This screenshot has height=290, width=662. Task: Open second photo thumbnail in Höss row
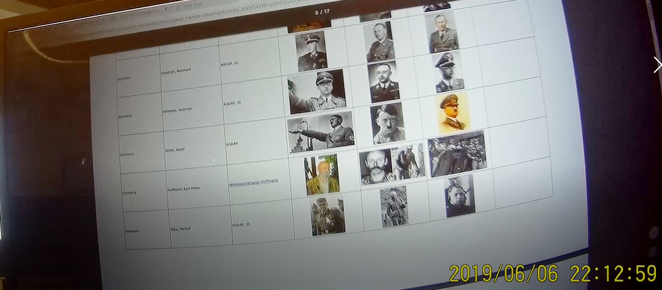[393, 206]
